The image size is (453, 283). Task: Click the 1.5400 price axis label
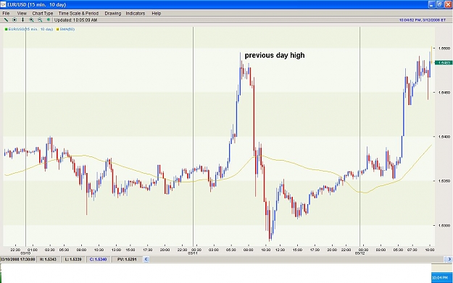[444, 137]
